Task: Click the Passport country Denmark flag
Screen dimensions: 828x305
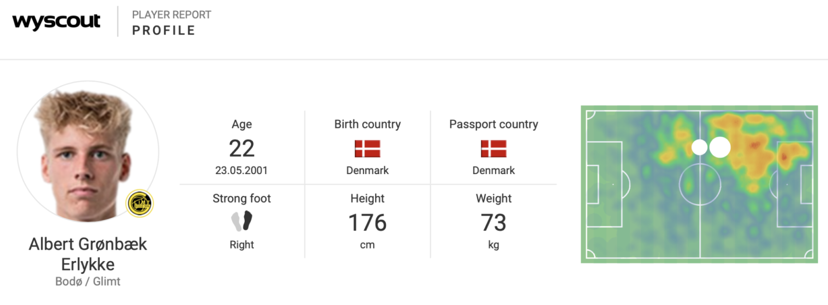Action: [x=494, y=149]
